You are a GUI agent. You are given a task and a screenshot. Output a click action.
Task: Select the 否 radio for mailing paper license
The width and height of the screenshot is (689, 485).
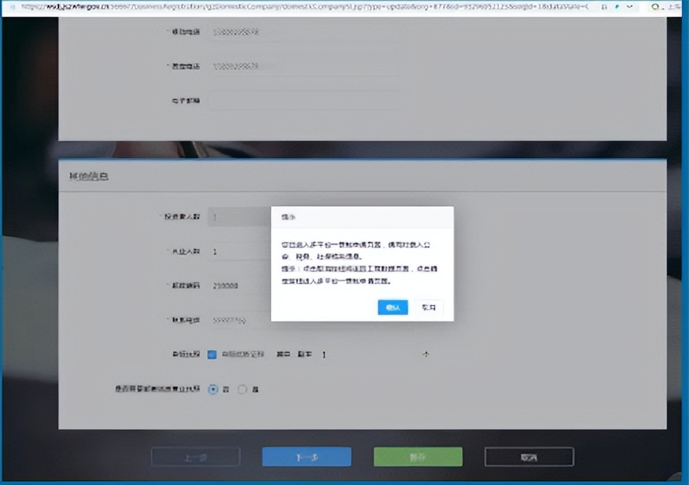pyautogui.click(x=242, y=389)
